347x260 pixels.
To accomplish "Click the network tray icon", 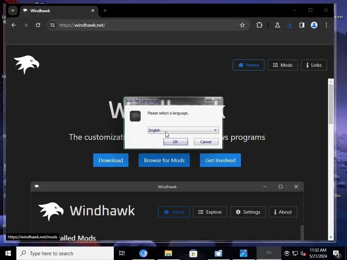I will (295, 253).
